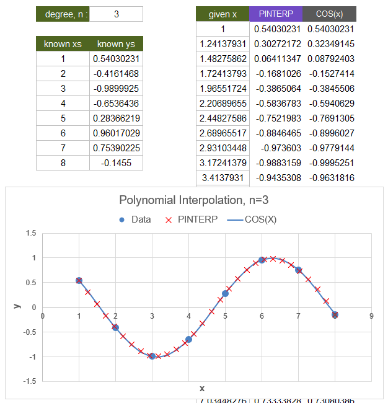Select the 'COS(X)' legend entry

click(x=252, y=219)
